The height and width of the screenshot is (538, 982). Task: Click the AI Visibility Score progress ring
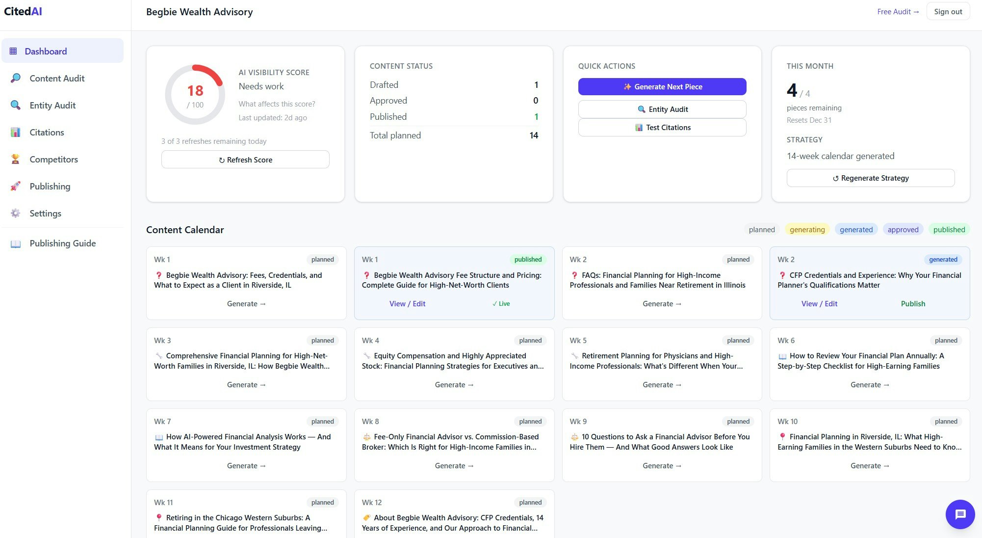(x=195, y=93)
